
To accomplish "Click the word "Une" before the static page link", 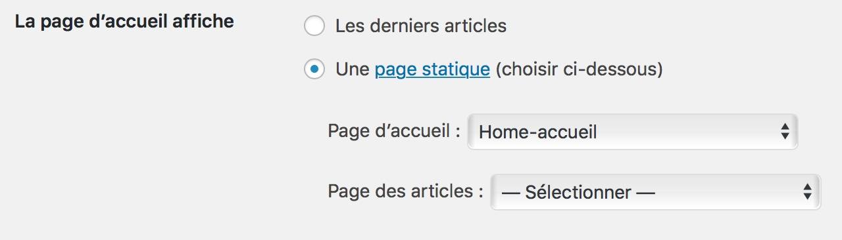I will click(353, 70).
